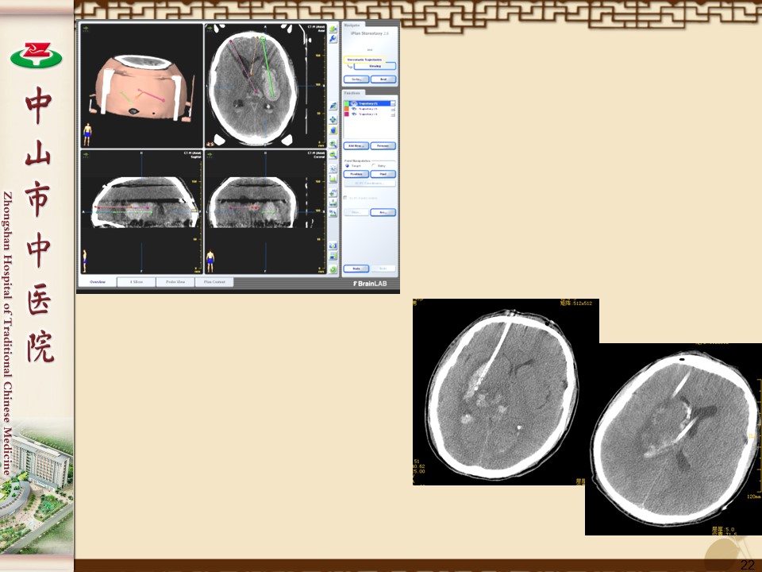Click properties icon of green trajectory row

click(393, 103)
